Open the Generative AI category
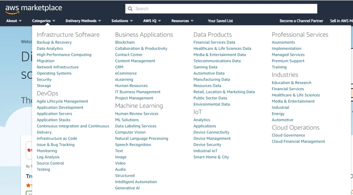Image resolution: width=353 pixels, height=195 pixels. pyautogui.click(x=127, y=188)
